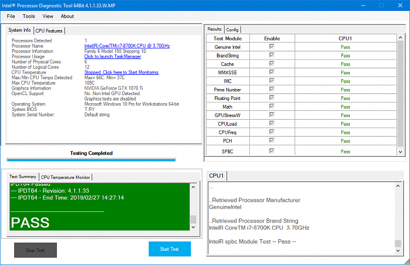Toggle the MMXSSE enable checkbox
410x265 pixels.
click(272, 72)
